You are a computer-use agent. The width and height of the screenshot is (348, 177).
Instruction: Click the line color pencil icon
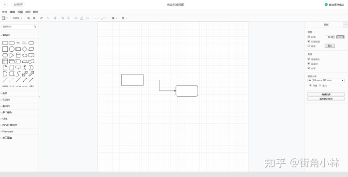point(82,18)
